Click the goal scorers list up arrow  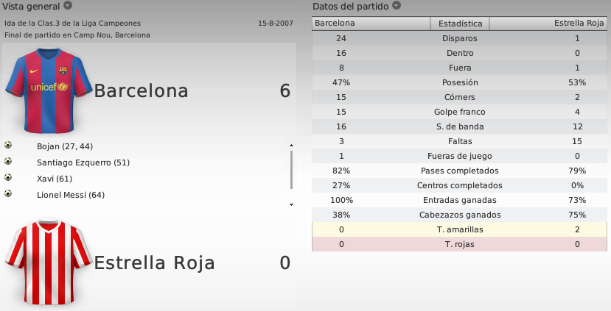[x=291, y=146]
